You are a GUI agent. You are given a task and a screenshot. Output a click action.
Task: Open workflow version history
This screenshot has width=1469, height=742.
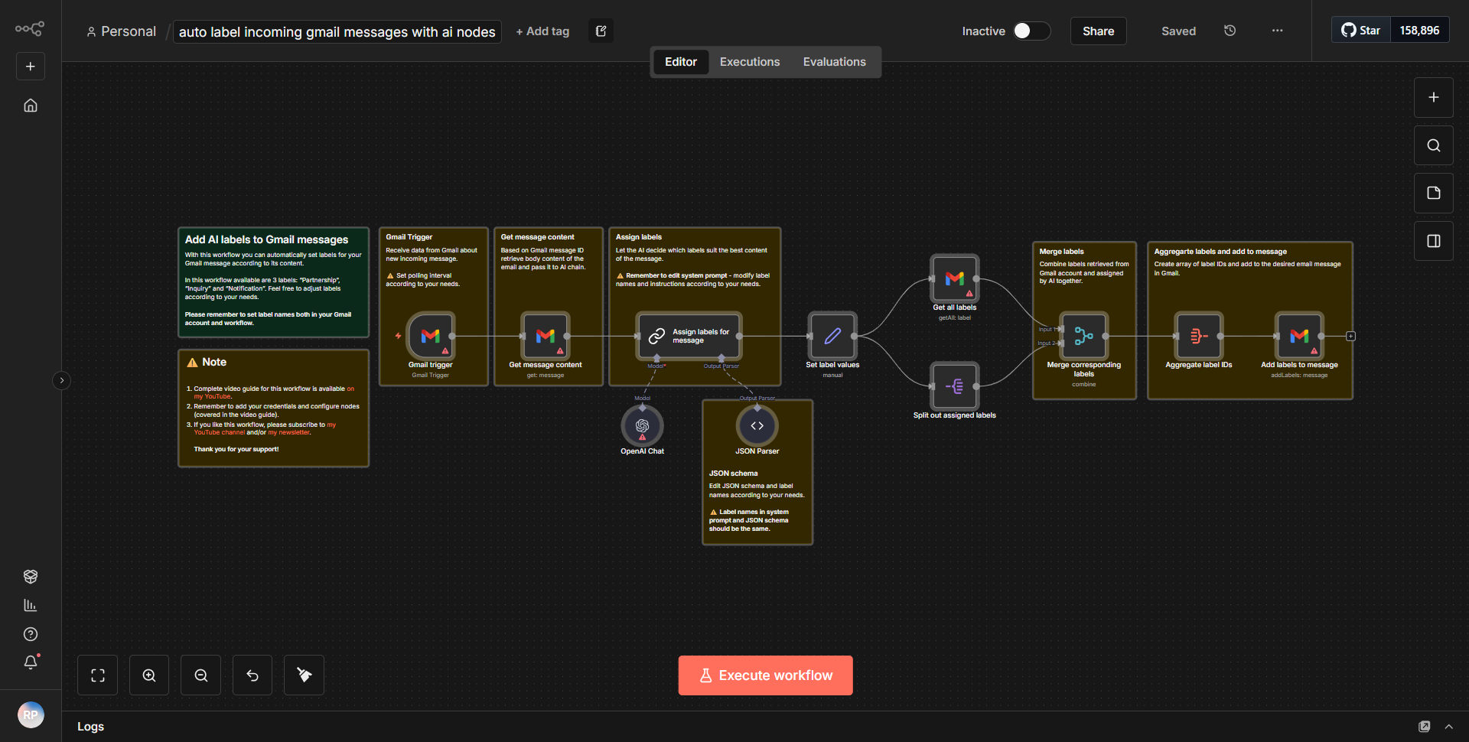[x=1230, y=31]
